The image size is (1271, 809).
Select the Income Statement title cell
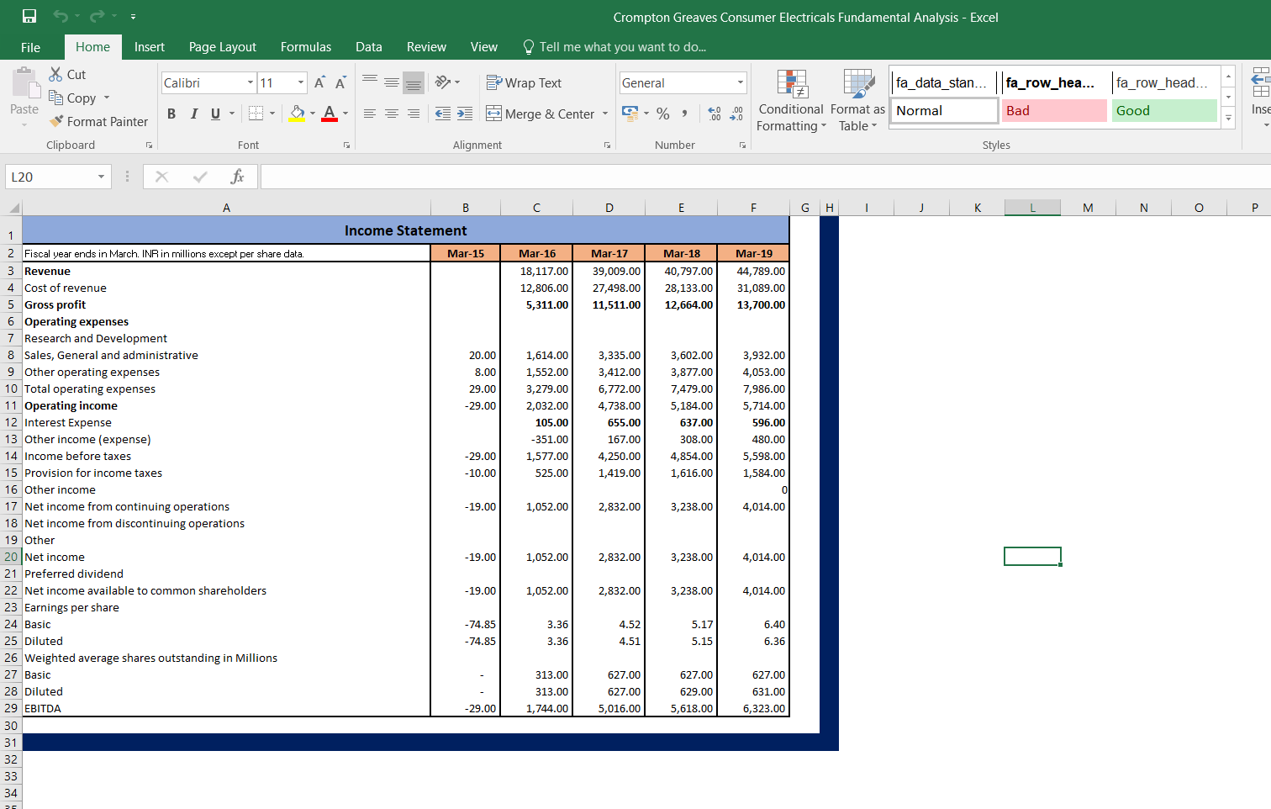pyautogui.click(x=406, y=230)
